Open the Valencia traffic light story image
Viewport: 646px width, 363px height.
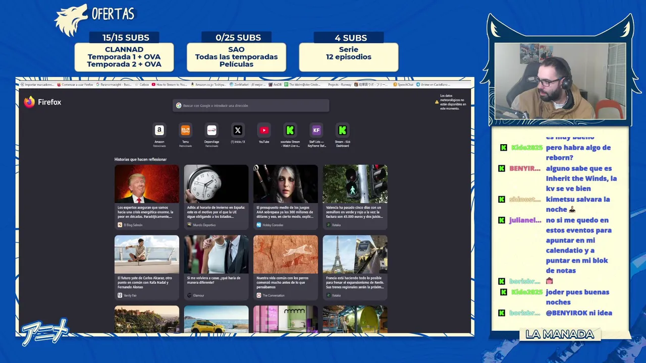coord(355,184)
